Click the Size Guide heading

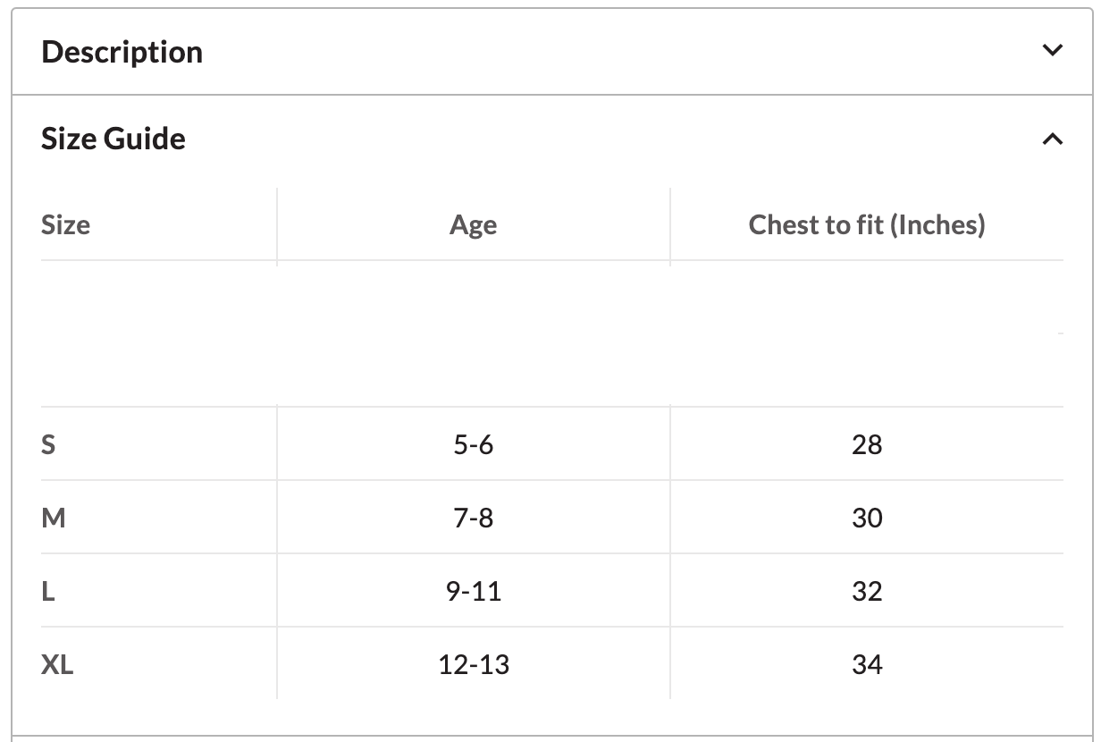pos(113,139)
